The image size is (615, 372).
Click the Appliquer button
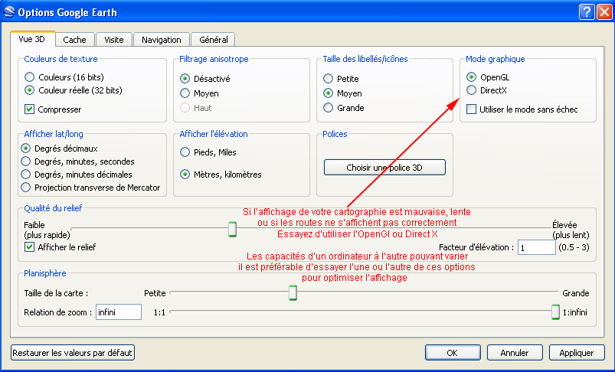pos(577,352)
